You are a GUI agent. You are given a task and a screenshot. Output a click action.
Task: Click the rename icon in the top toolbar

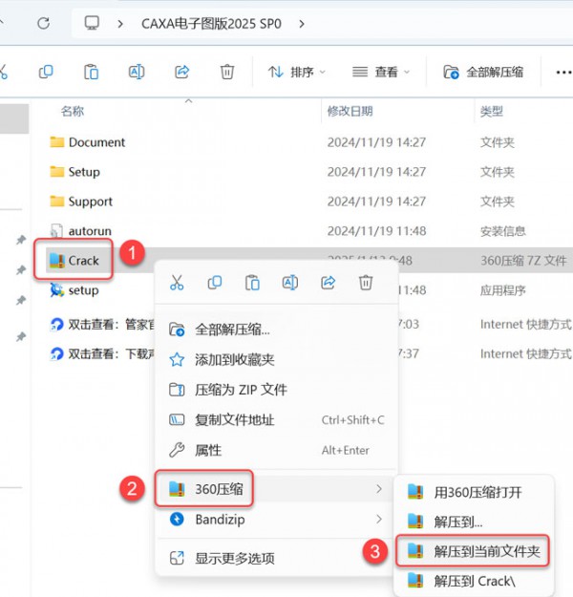coord(137,72)
